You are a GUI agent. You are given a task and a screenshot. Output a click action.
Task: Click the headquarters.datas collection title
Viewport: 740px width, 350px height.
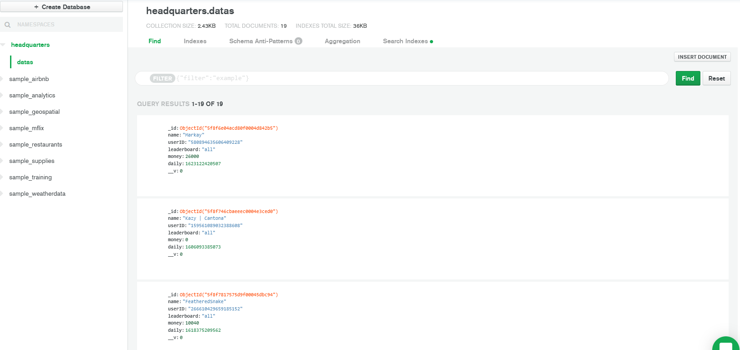pos(190,11)
